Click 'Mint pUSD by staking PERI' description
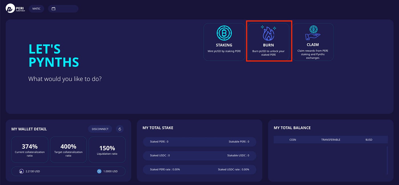 [224, 51]
